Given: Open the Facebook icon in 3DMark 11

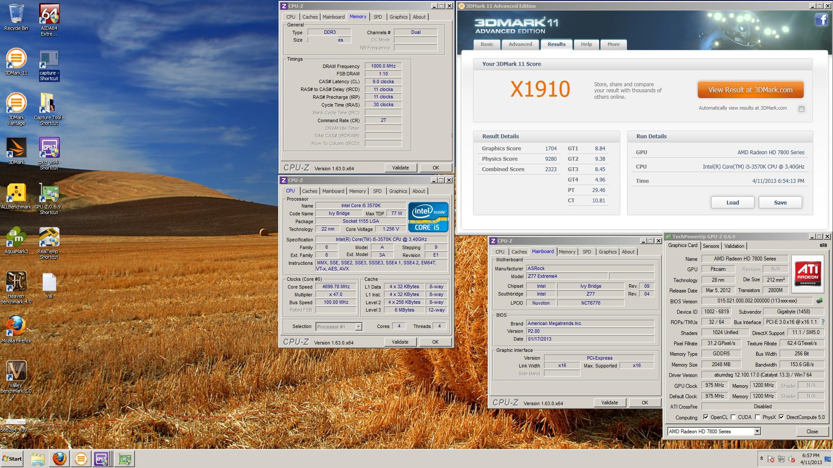Looking at the screenshot, I should (821, 20).
